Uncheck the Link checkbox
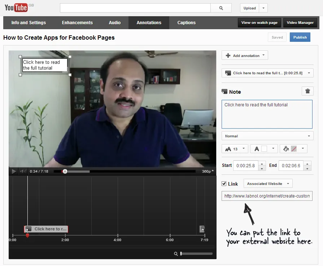This screenshot has height=266, width=323. coord(224,183)
